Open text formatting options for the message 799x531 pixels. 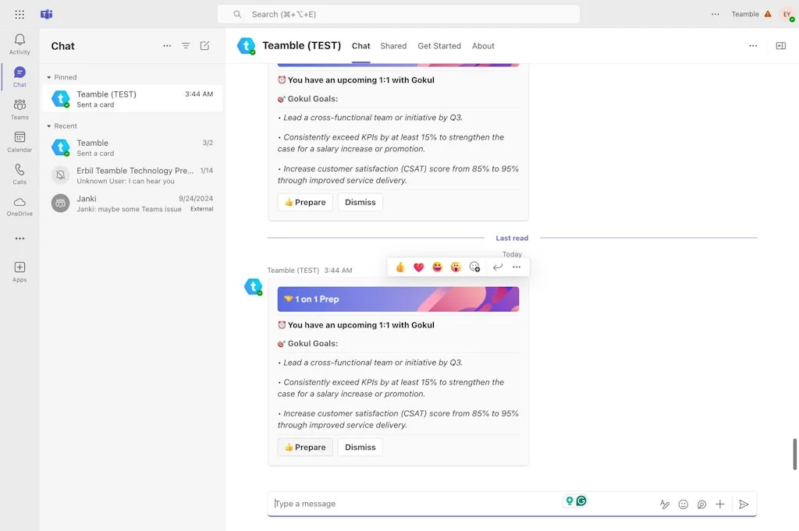[x=664, y=504]
